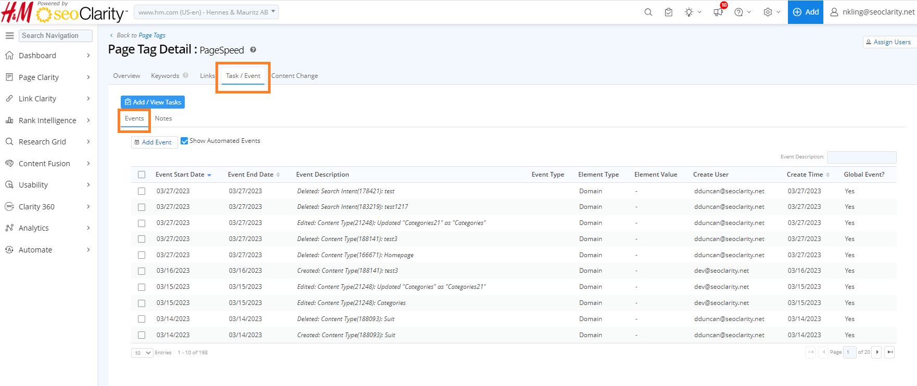Viewport: 917px width, 386px height.
Task: Click the help icon beside PageSpeed title
Action: [x=253, y=50]
